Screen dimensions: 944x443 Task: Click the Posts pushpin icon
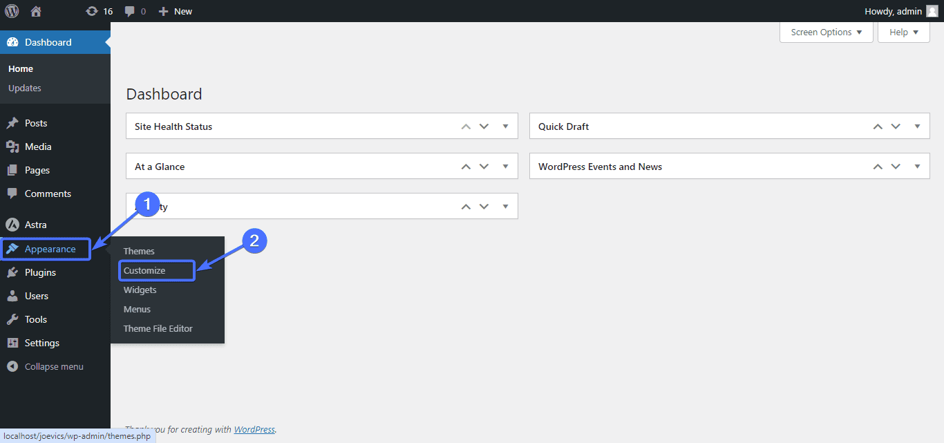point(12,123)
